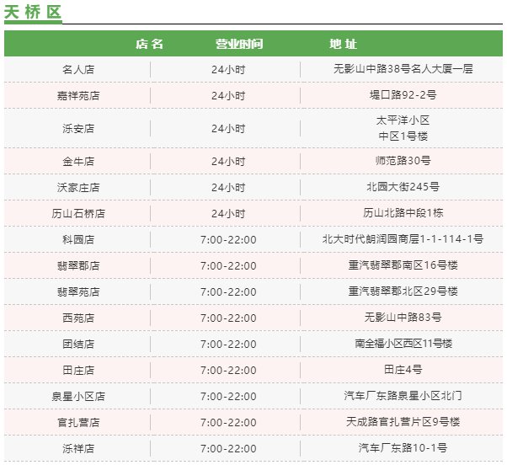Viewport: 507px width, 465px height.
Task: Select the 沃家庄店 store name
Action: coord(78,187)
